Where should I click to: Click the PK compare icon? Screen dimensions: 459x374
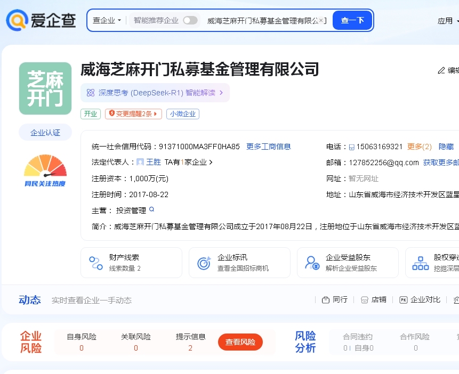pos(404,300)
